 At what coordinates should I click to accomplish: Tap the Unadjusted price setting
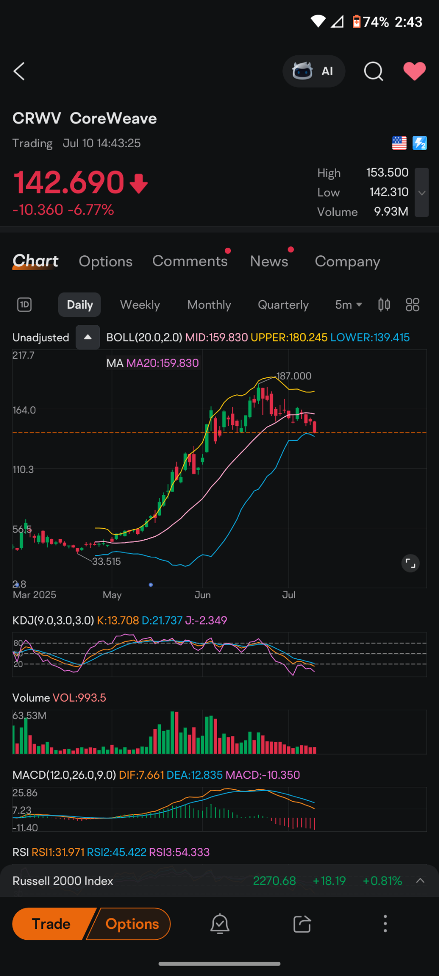click(x=41, y=338)
